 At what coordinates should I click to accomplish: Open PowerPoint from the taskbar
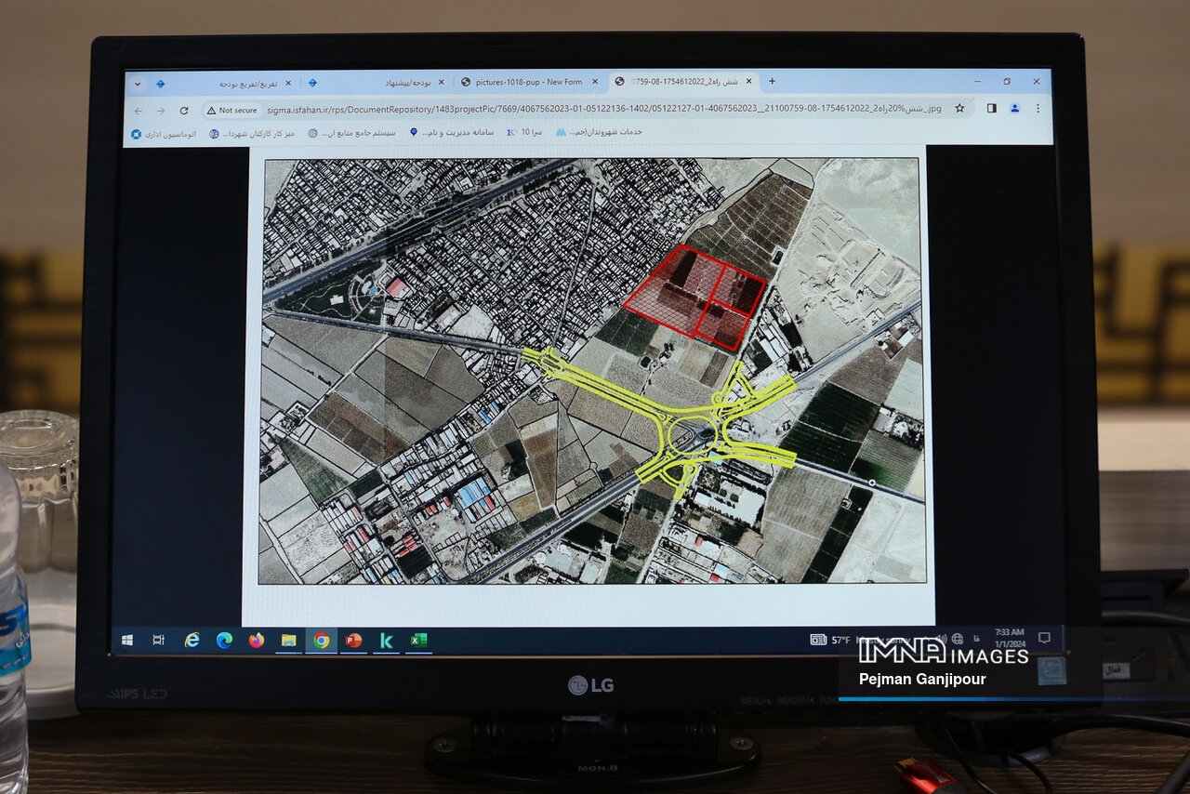(353, 641)
